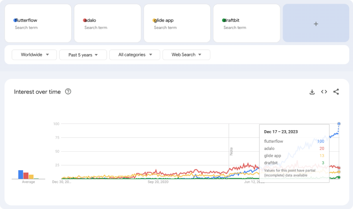353x209 pixels.
Task: Click the Note marker on the chart
Action: [x=231, y=151]
